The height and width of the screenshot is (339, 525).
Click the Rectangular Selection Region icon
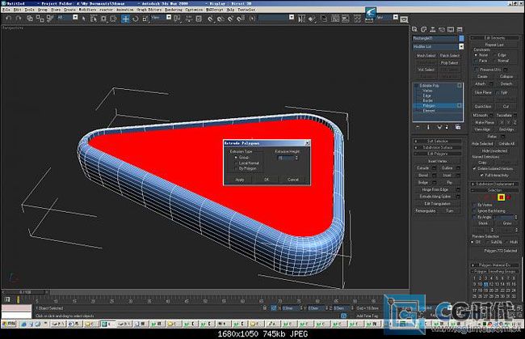tap(103, 19)
